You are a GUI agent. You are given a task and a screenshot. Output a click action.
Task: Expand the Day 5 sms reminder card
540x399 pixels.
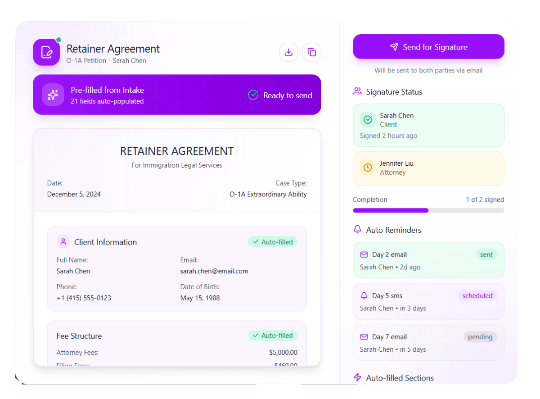pyautogui.click(x=428, y=301)
